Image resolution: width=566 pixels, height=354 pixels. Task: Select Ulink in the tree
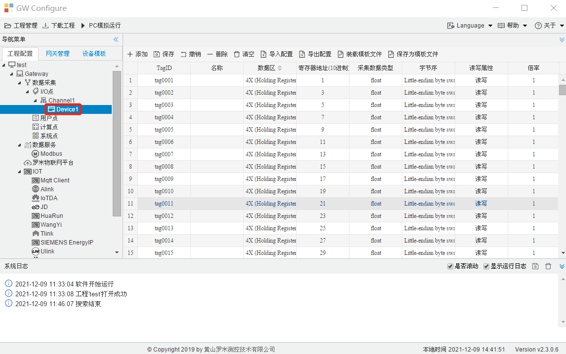[44, 251]
